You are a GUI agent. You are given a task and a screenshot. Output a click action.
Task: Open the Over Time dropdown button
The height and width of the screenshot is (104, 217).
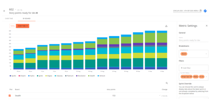23,26
